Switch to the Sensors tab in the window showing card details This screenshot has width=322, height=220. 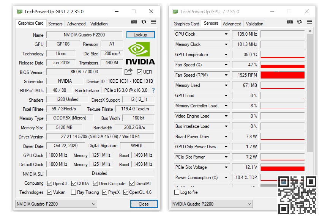[x=55, y=24]
